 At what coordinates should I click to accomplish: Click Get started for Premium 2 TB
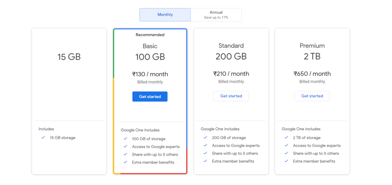pos(312,96)
